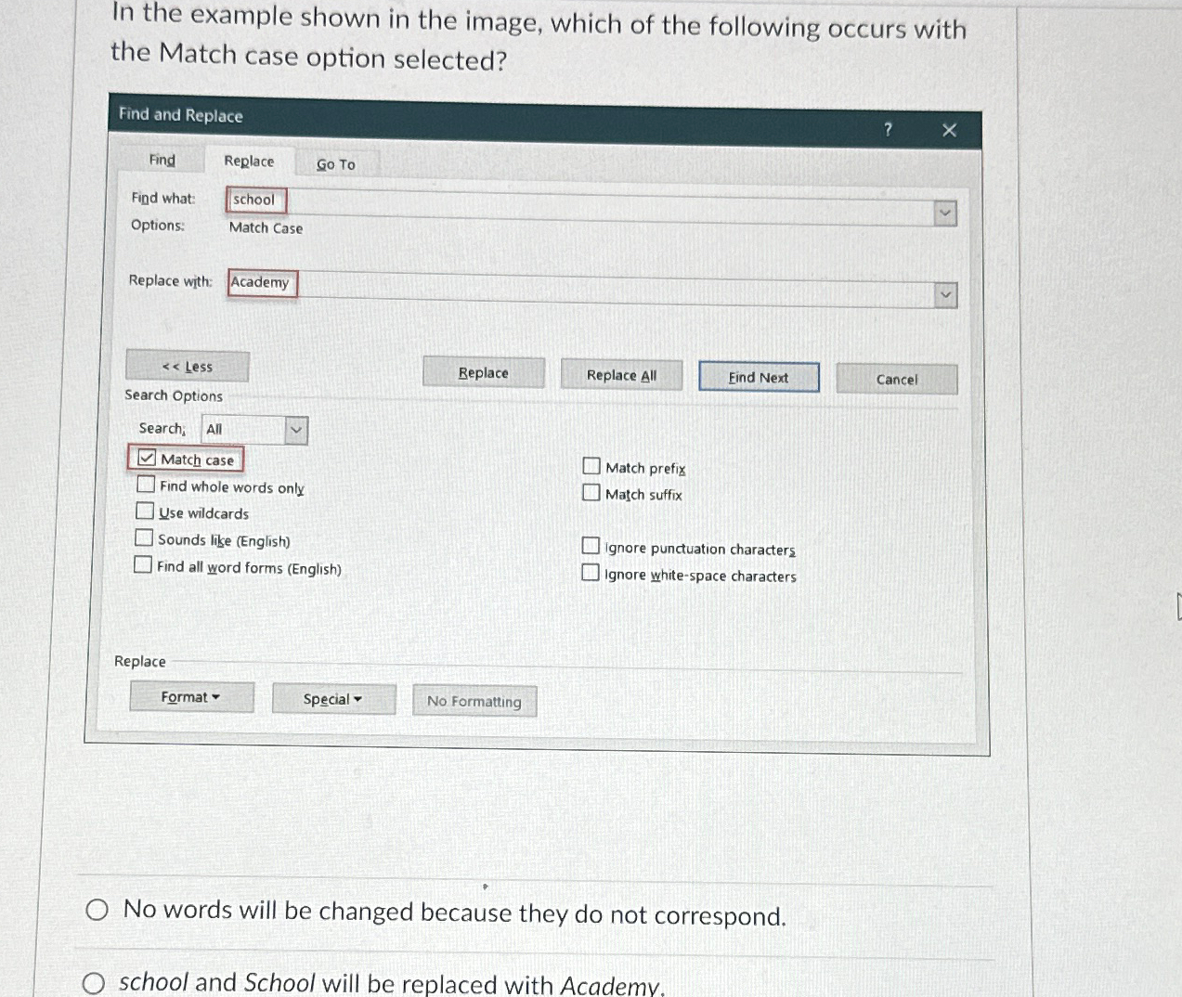Viewport: 1182px width, 997px height.
Task: Click the Replace All button
Action: 620,374
